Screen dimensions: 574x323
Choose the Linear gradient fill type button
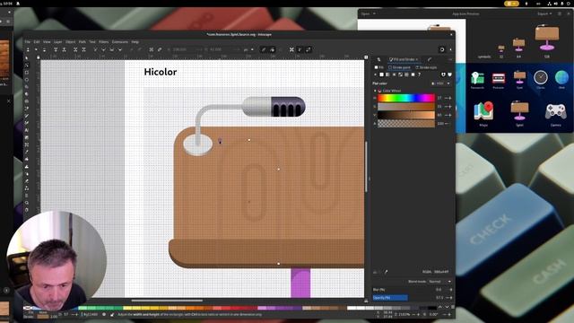pos(387,74)
